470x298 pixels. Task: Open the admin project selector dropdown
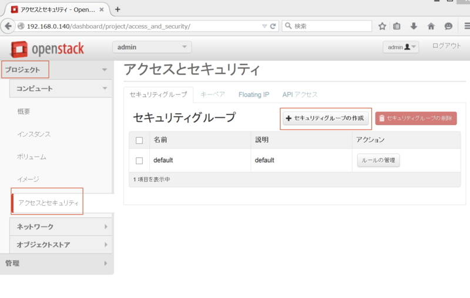(152, 48)
